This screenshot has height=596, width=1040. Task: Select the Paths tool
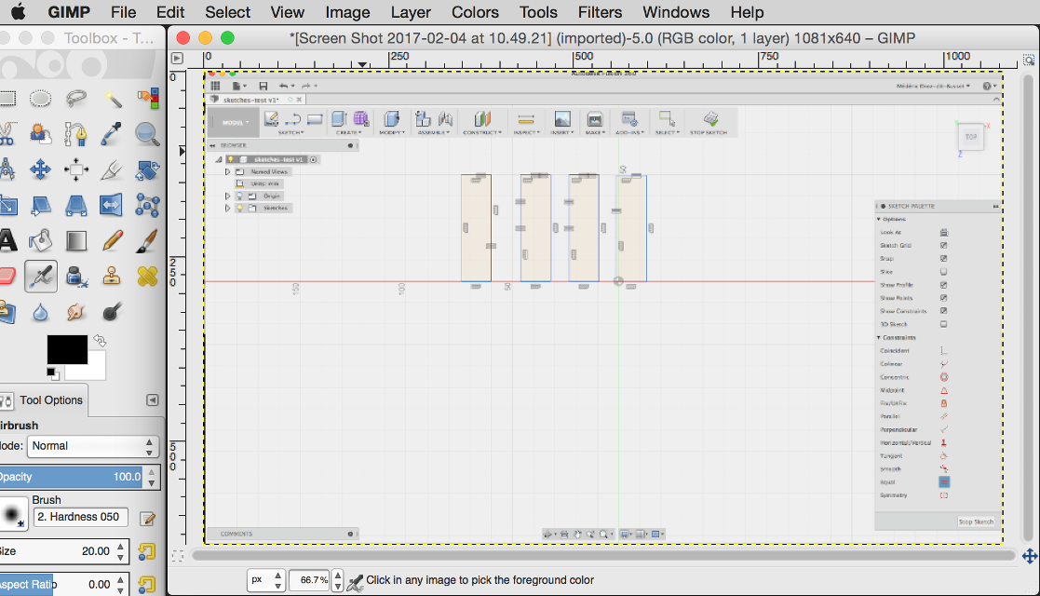(x=76, y=134)
